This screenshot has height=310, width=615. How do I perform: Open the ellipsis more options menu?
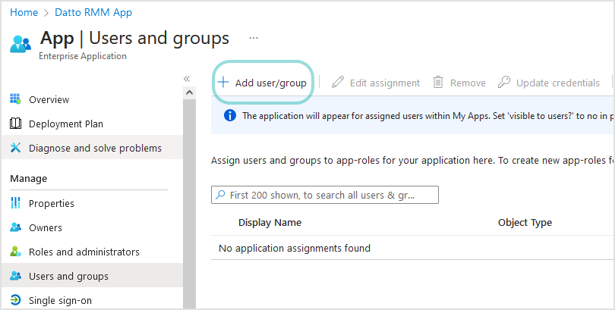pyautogui.click(x=254, y=38)
